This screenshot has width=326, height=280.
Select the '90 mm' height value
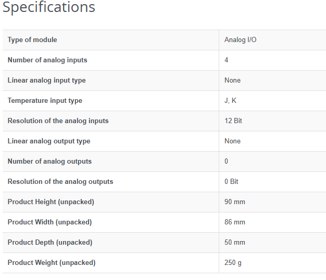235,202
